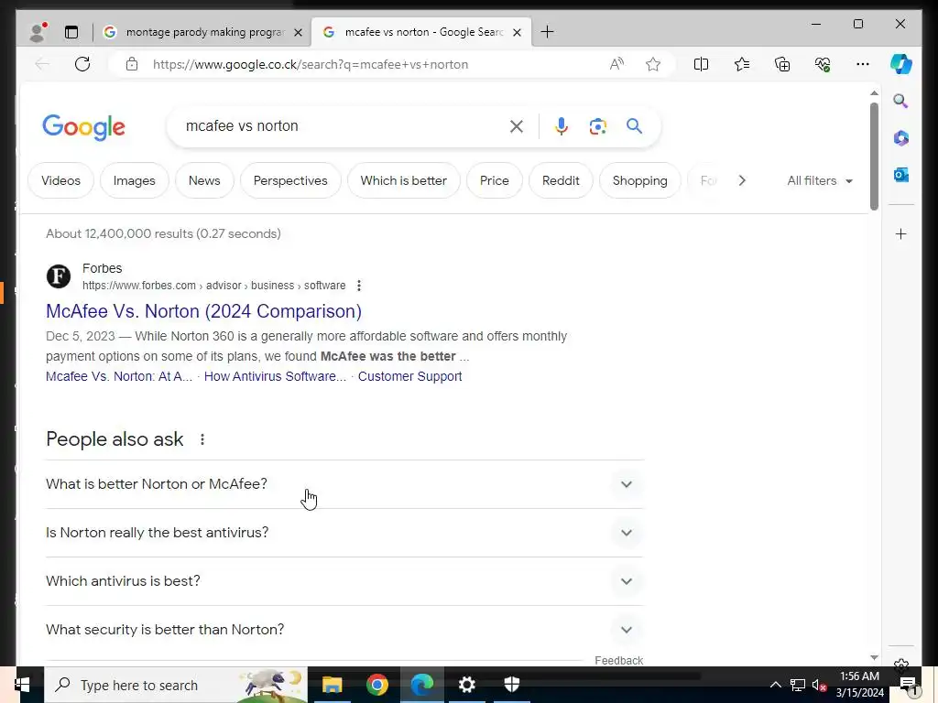This screenshot has width=938, height=703.
Task: Switch to montage parody making program tab
Action: tap(202, 32)
